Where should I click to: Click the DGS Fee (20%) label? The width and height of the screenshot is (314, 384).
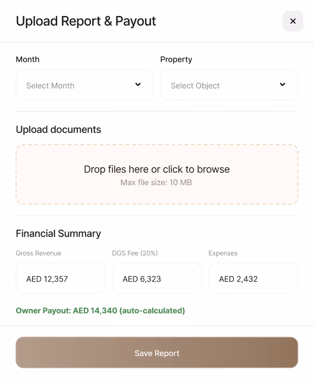(x=135, y=253)
